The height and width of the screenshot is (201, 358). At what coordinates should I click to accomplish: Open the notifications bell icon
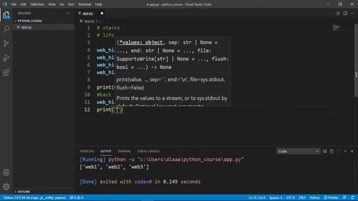(352, 198)
